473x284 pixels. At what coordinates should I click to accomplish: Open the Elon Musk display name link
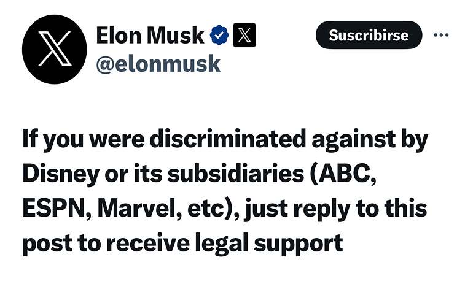click(x=150, y=35)
